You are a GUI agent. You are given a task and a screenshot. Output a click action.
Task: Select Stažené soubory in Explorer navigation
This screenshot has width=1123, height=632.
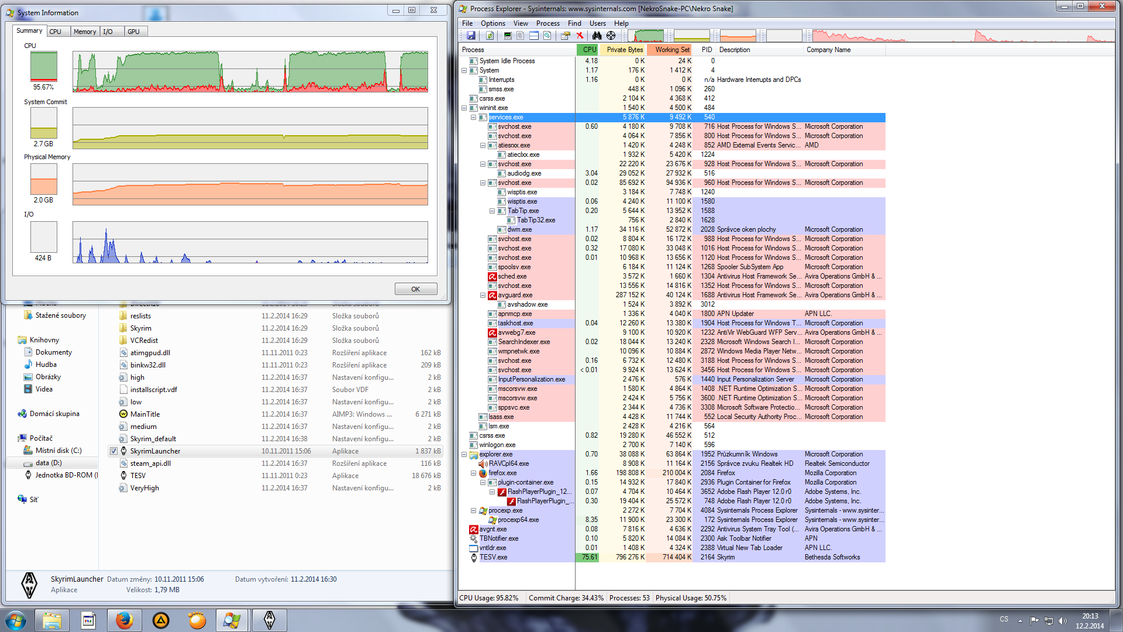60,315
